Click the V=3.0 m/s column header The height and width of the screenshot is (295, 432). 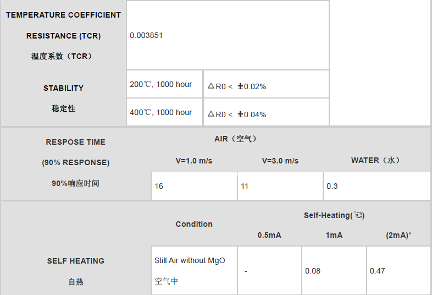click(280, 161)
